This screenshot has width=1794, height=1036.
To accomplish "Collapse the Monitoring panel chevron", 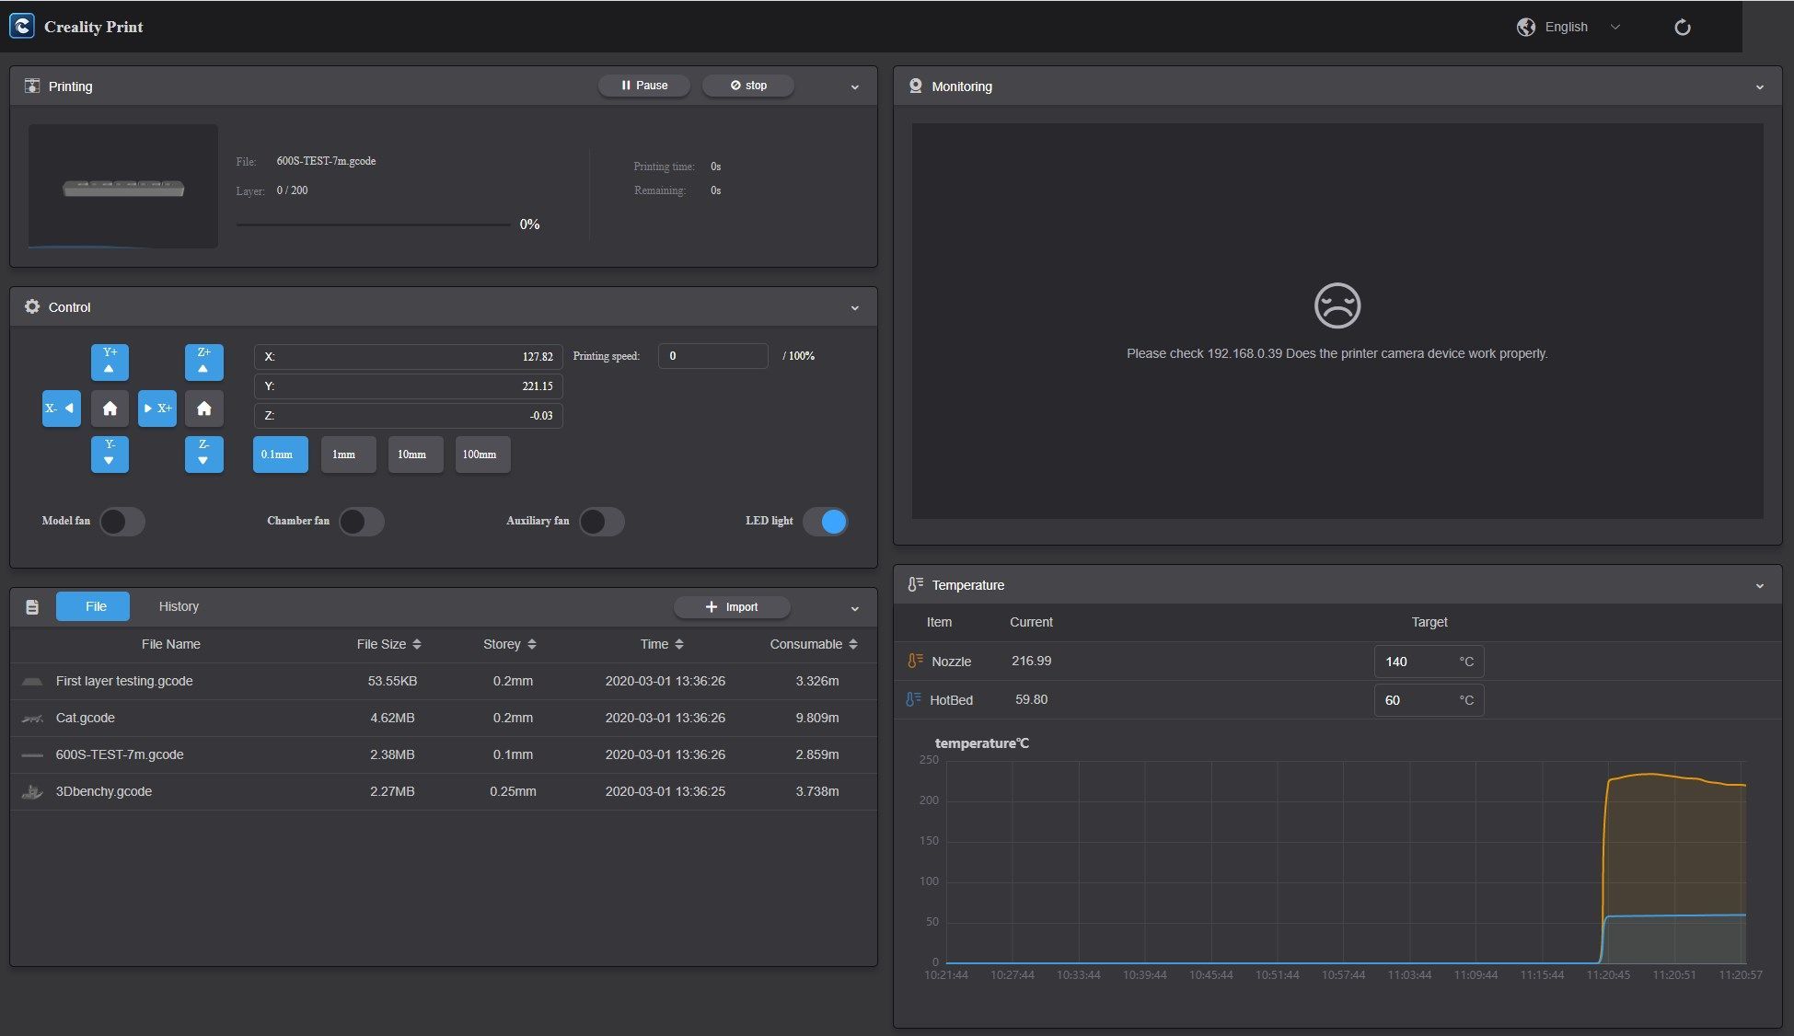I will 1759,87.
